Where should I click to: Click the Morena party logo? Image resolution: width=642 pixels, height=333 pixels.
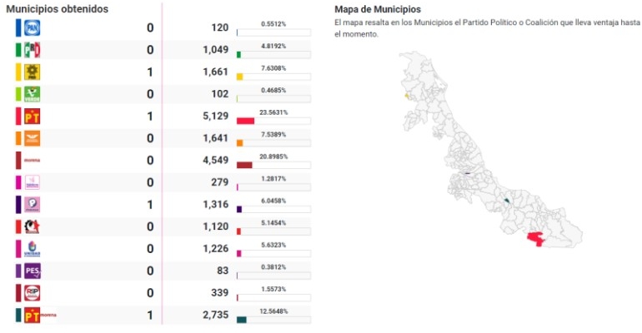[32, 161]
